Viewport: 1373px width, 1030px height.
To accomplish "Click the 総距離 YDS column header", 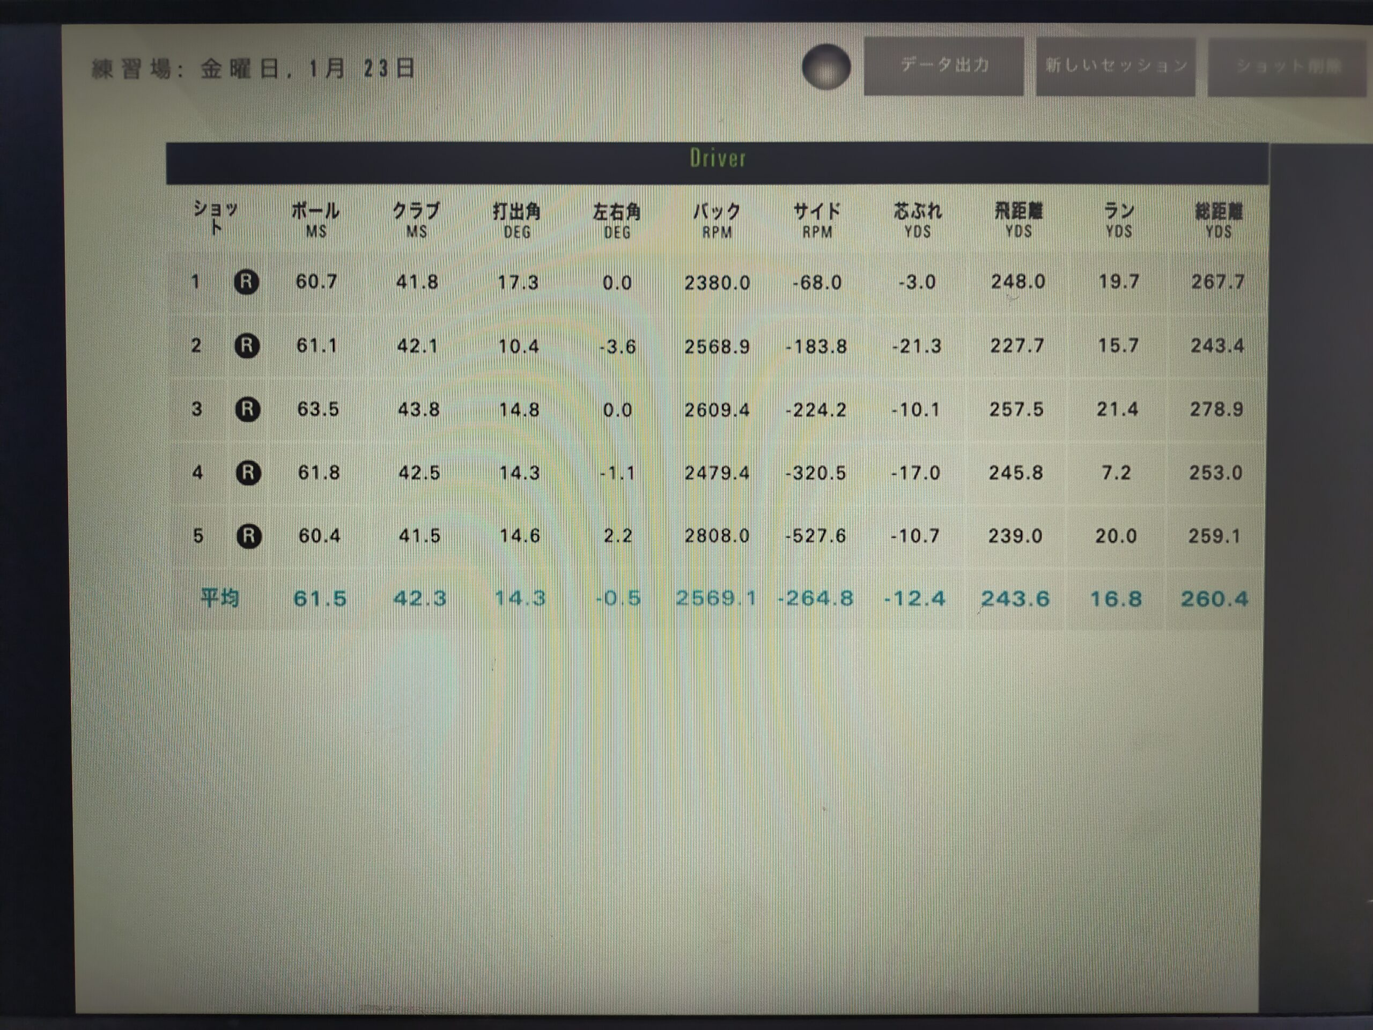I will tap(1218, 220).
